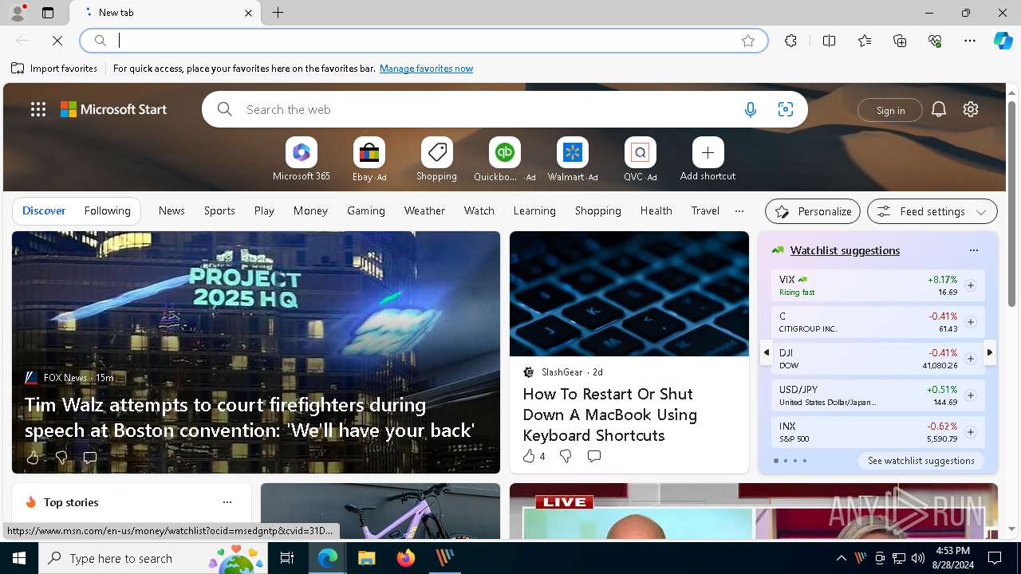Open a new browser tab

point(278,13)
